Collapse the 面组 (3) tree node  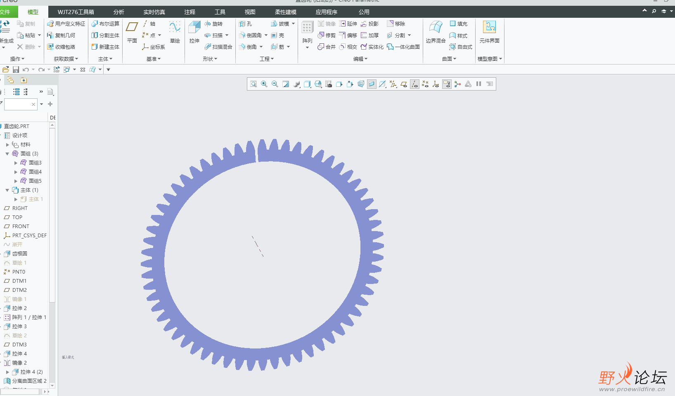point(7,154)
